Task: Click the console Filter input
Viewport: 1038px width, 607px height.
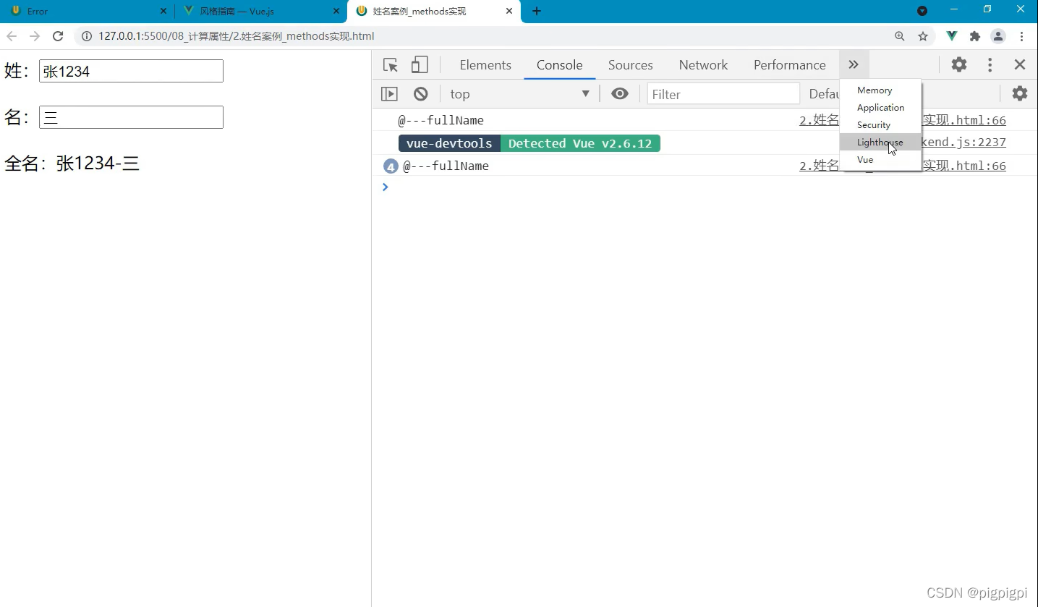Action: point(723,94)
